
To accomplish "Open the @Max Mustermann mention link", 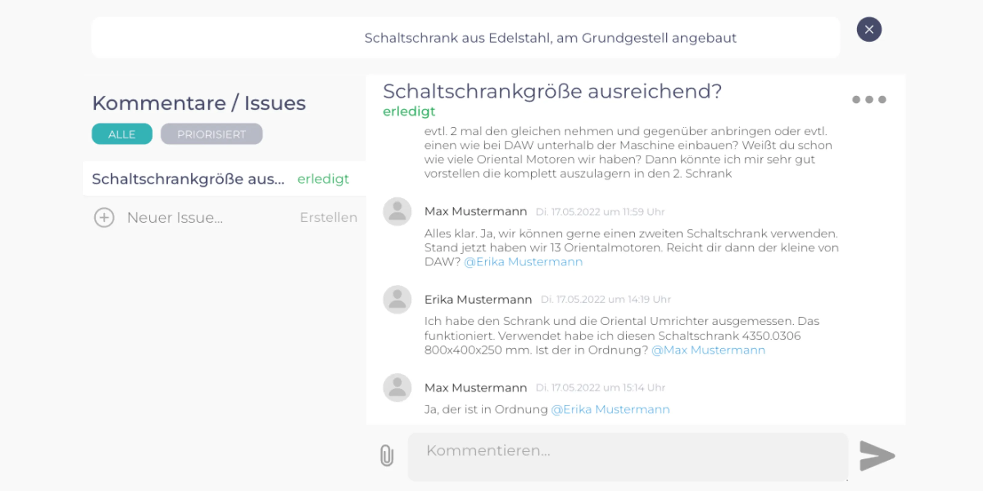I will pos(708,350).
